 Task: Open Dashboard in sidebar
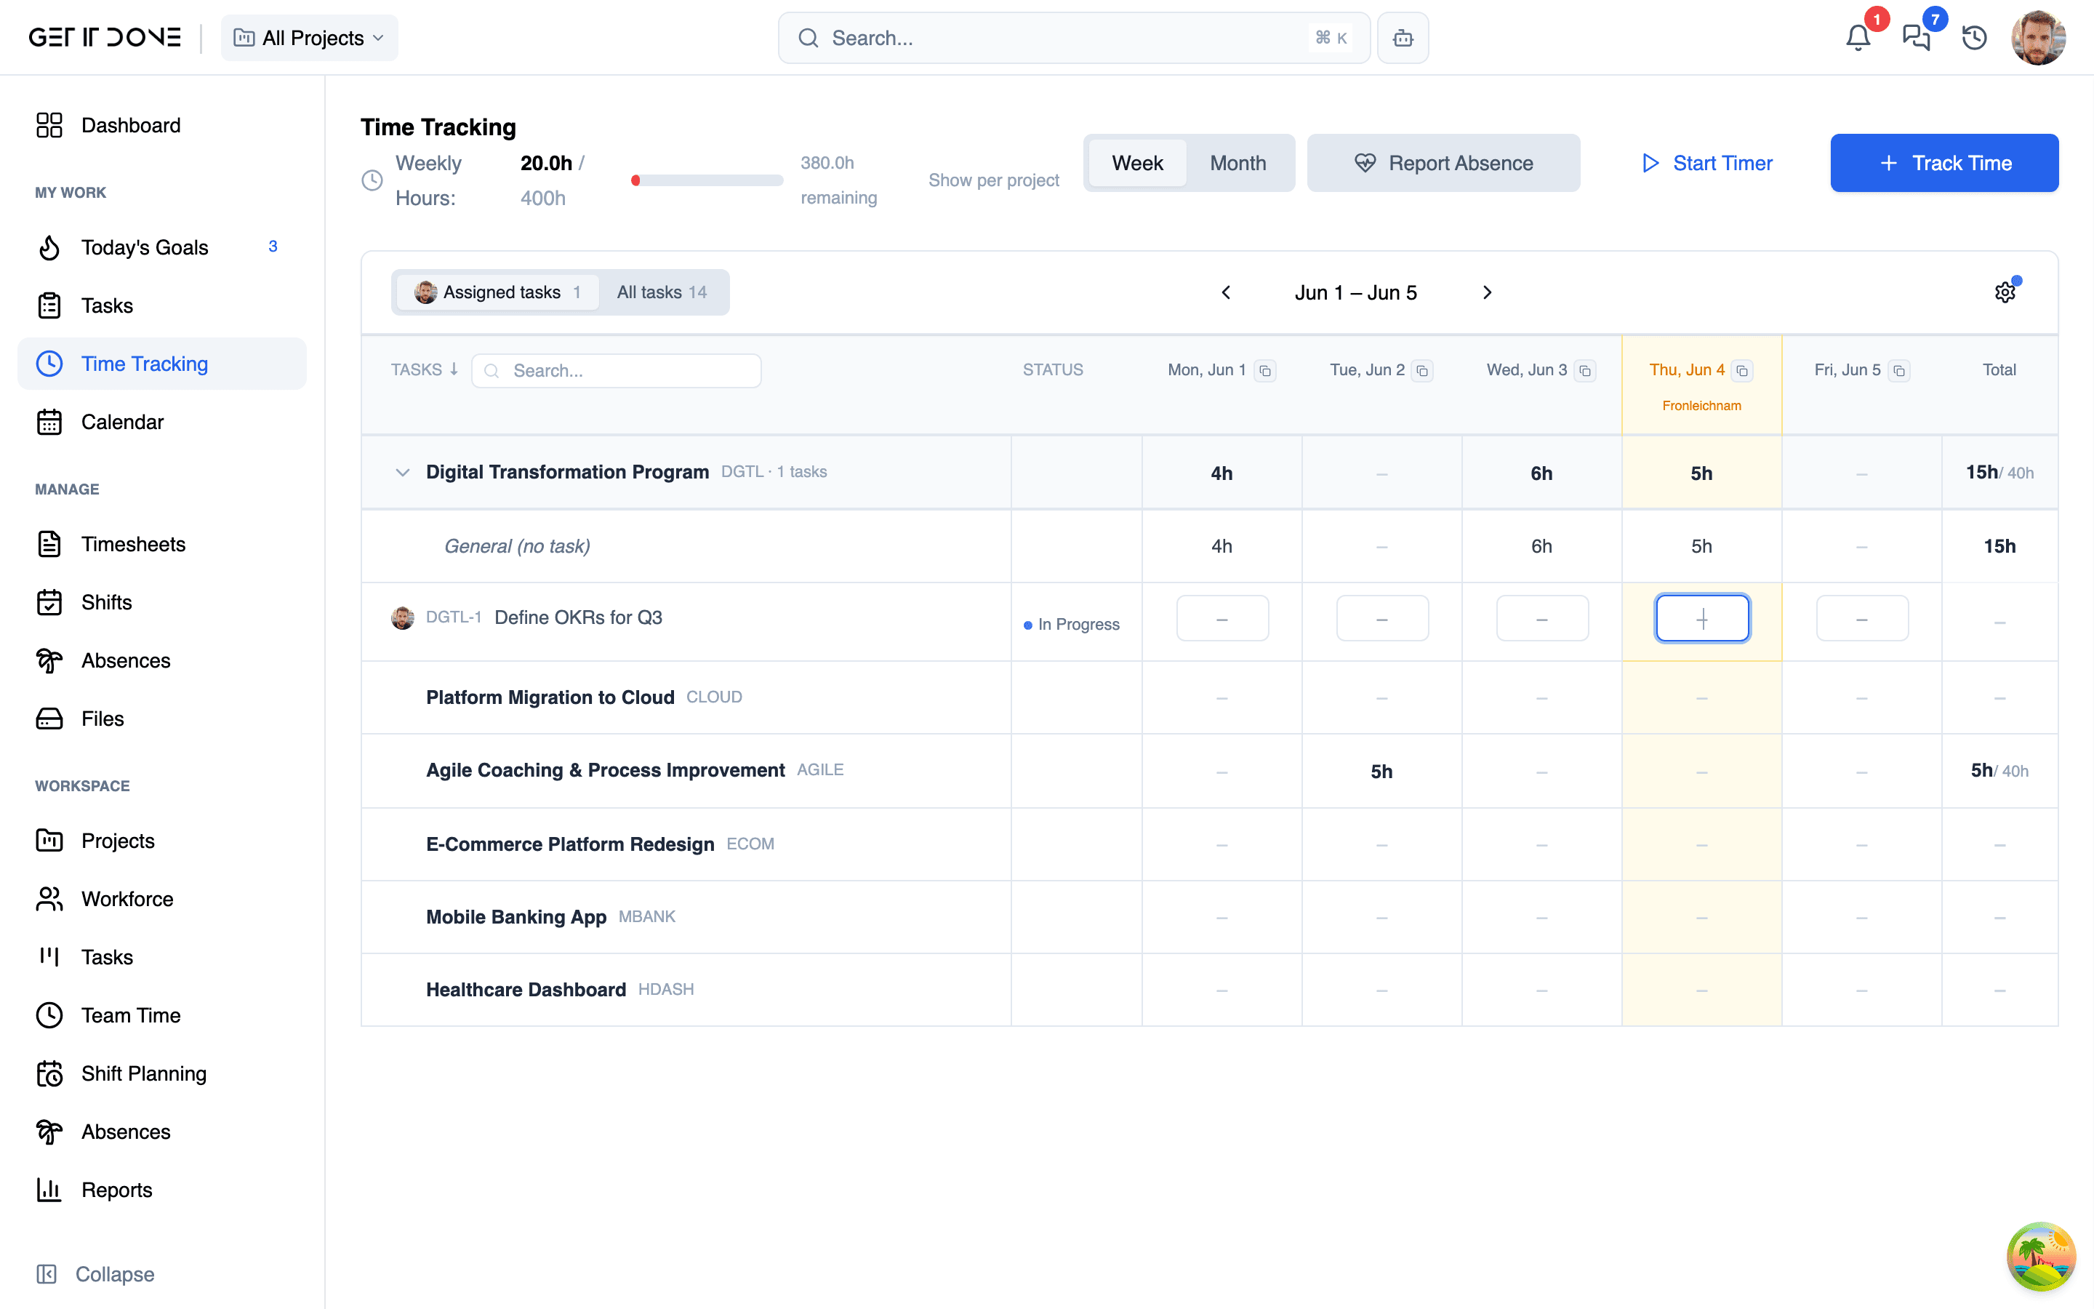[x=162, y=126]
